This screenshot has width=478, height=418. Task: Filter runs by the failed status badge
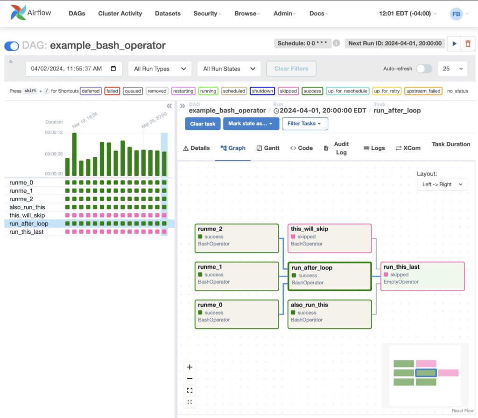(x=112, y=91)
